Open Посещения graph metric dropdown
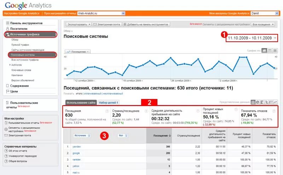The width and height of the screenshot is (283, 175). tap(77, 52)
